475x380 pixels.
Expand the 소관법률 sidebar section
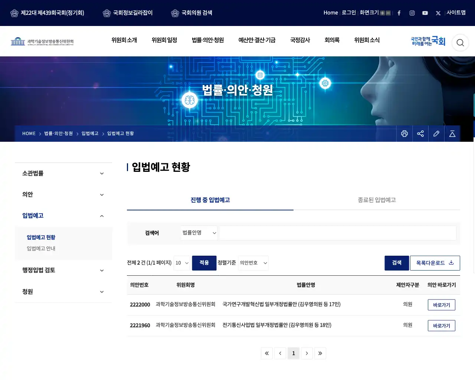[63, 173]
